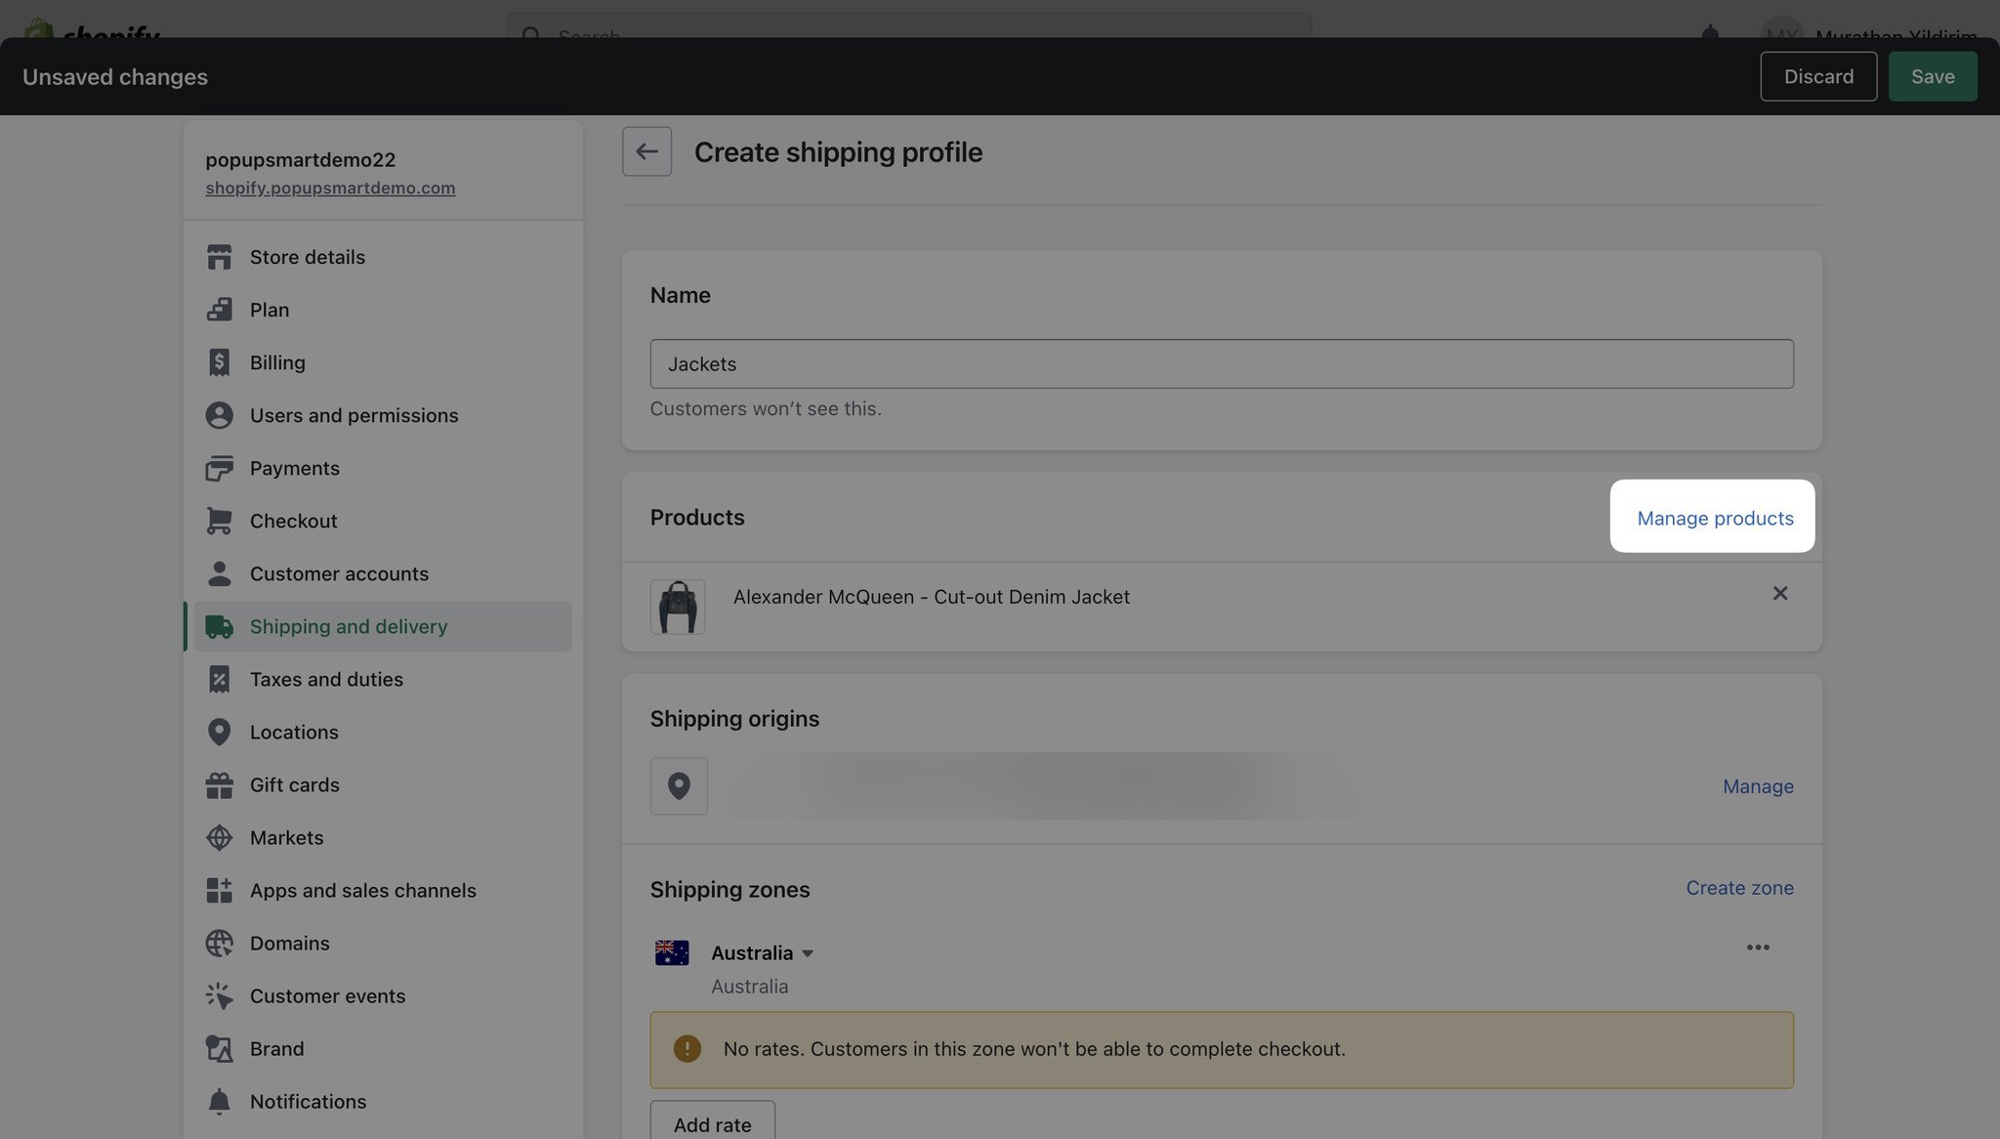Open Customer accounts settings
The height and width of the screenshot is (1139, 2000).
(x=383, y=573)
